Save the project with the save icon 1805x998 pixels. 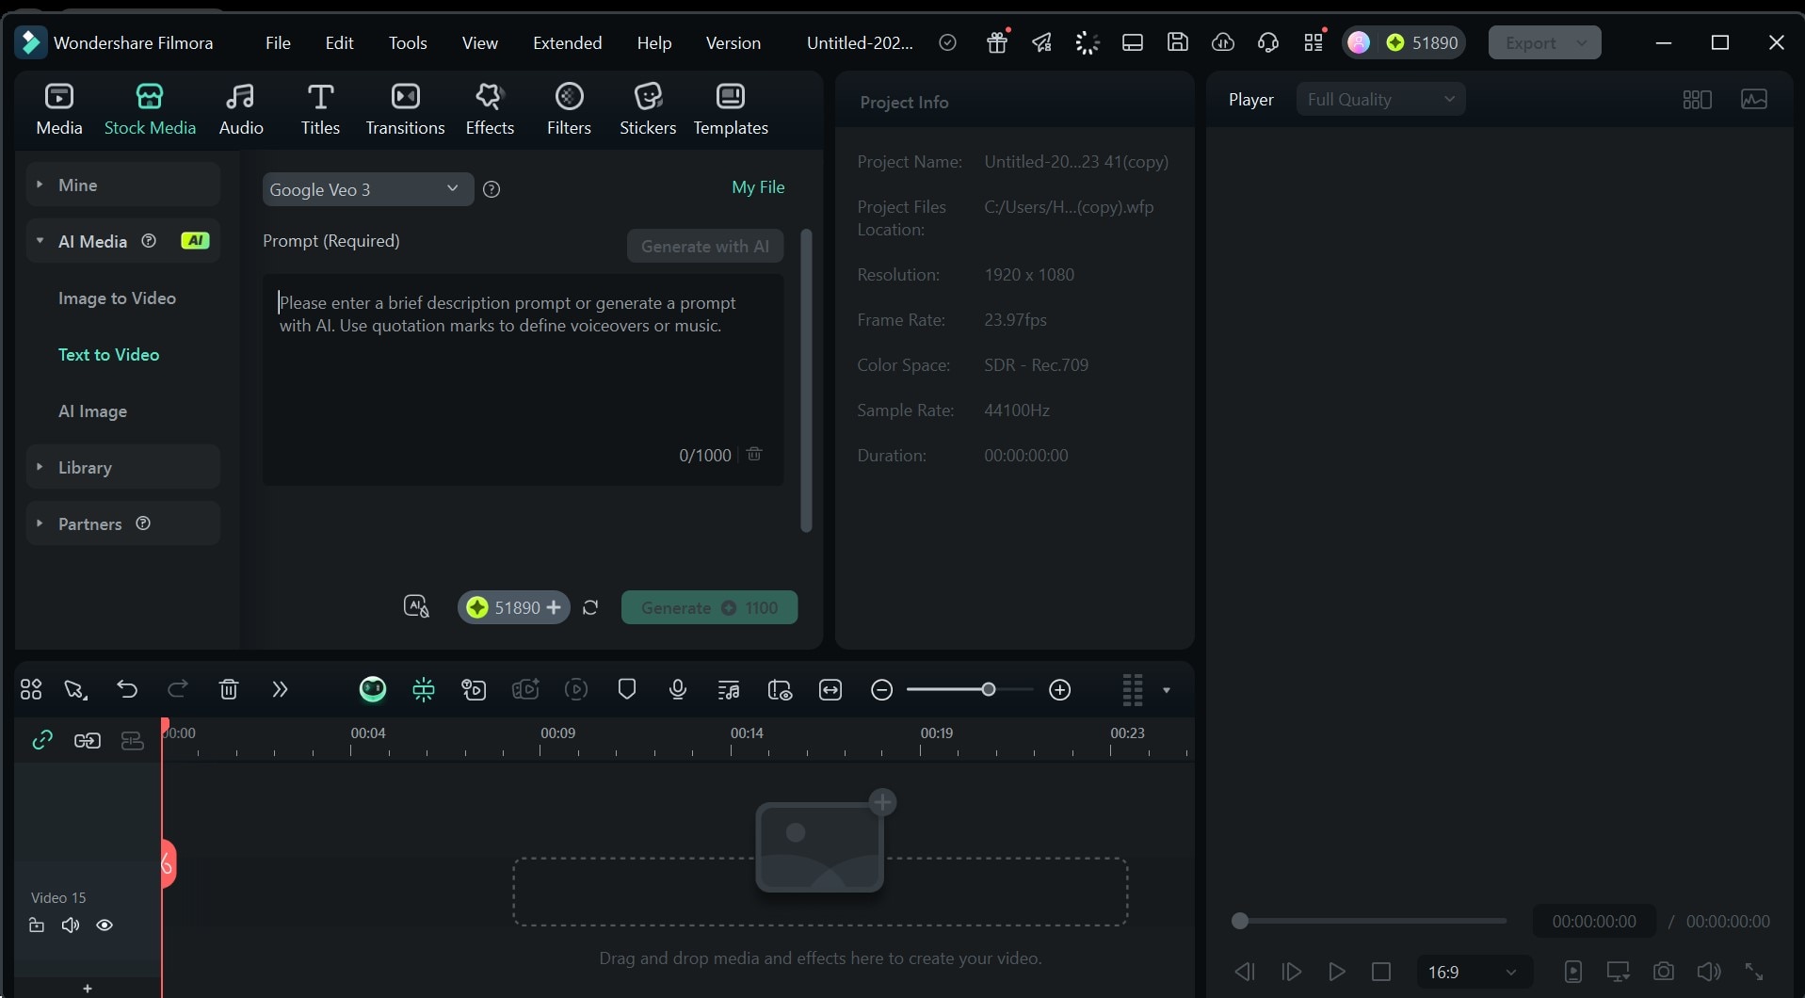[x=1178, y=42]
